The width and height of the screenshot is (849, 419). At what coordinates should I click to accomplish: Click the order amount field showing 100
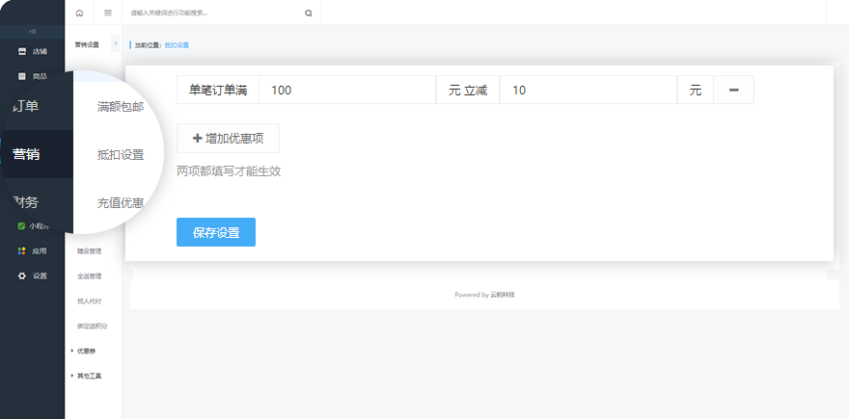click(347, 90)
